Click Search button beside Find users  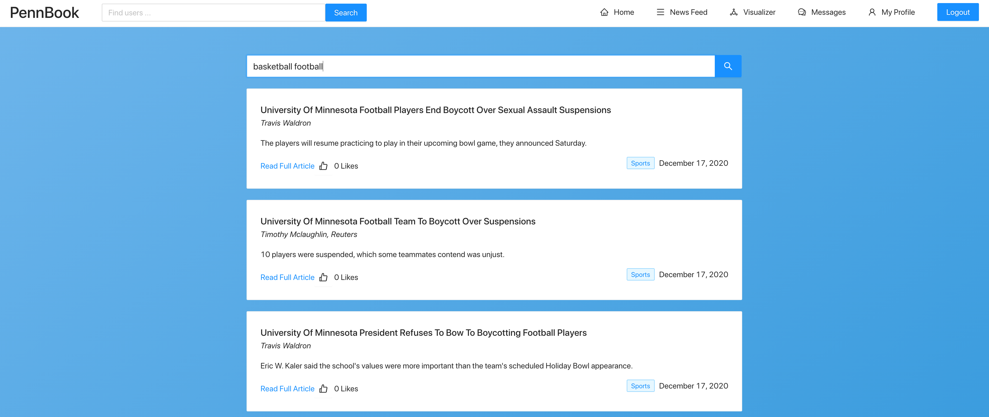346,13
